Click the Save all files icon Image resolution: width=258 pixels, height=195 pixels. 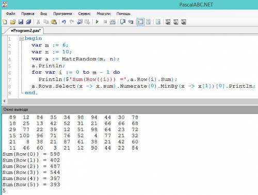click(x=28, y=22)
